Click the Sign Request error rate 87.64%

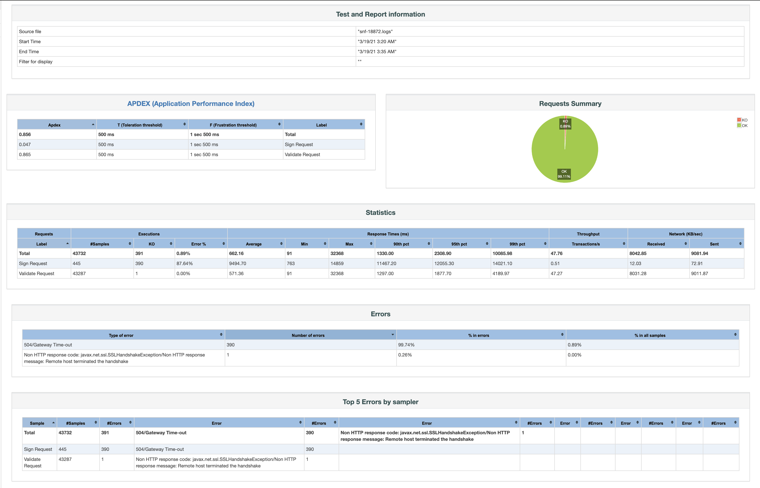click(185, 263)
